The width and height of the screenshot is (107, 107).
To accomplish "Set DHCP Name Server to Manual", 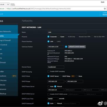I will coord(55,86).
